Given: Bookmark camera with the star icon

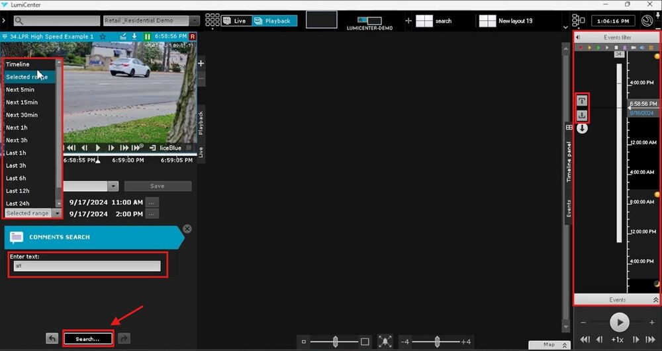Looking at the screenshot, I should click(x=103, y=36).
